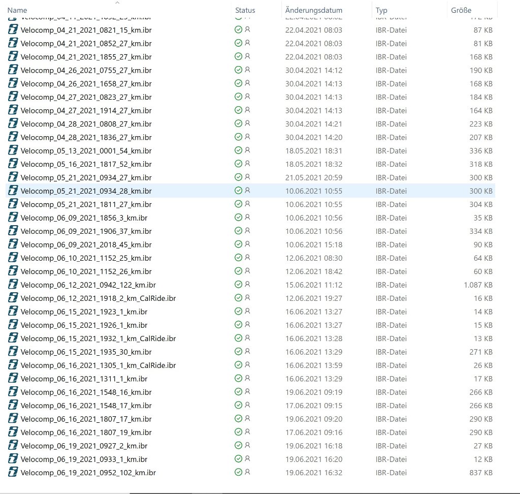Click the date 15.06.2021 11:12
The image size is (520, 494).
tap(314, 285)
